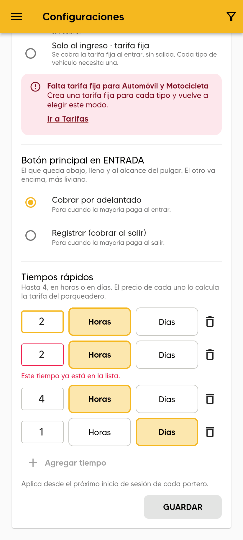Click the warning icon in tarifa alert
This screenshot has width=243, height=540.
coord(35,87)
